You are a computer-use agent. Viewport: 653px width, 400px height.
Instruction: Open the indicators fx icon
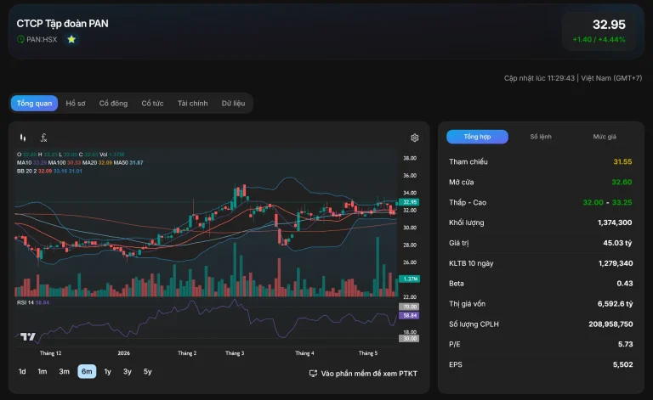click(x=43, y=138)
